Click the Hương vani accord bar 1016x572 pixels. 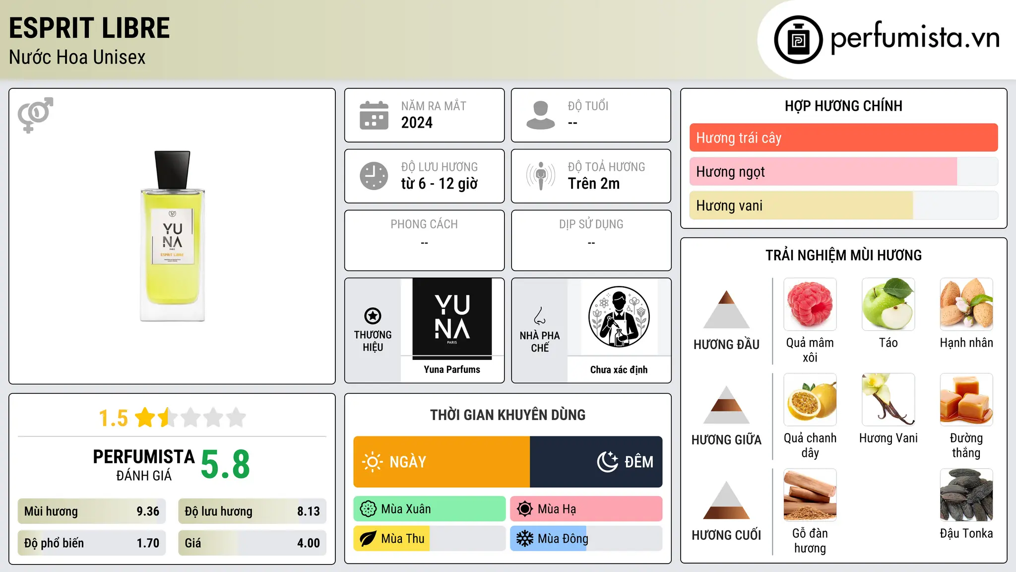tap(843, 206)
